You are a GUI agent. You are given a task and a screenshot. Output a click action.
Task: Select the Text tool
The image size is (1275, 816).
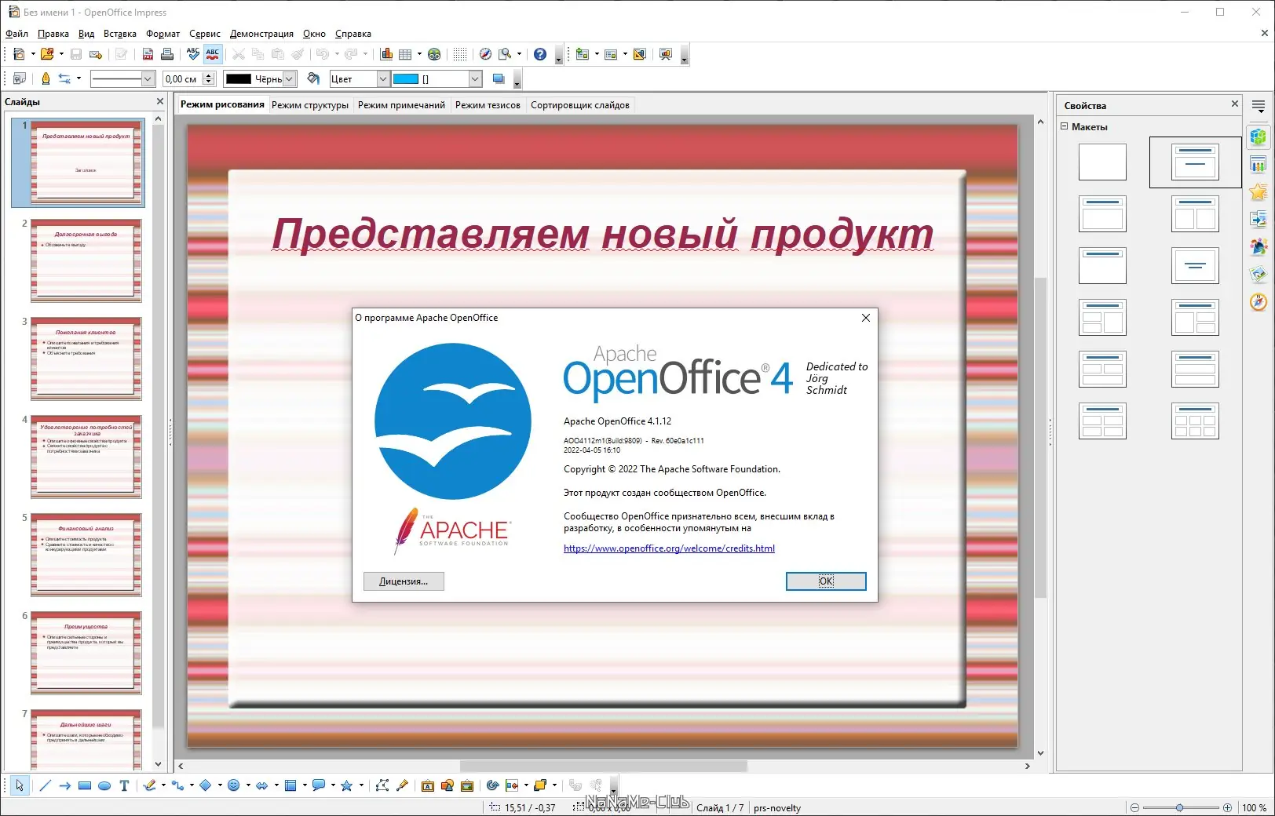click(x=124, y=785)
